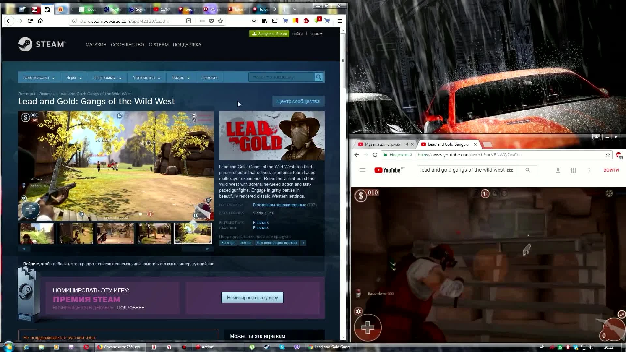Viewport: 626px width, 352px height.
Task: Switch to the 'Музыка для стрима' Chrome tab
Action: 382,144
